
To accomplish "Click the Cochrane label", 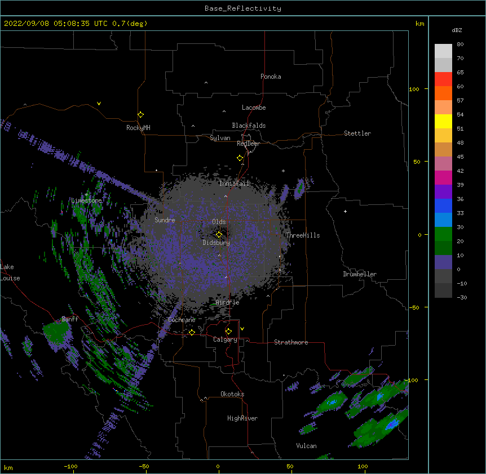I will pyautogui.click(x=182, y=320).
